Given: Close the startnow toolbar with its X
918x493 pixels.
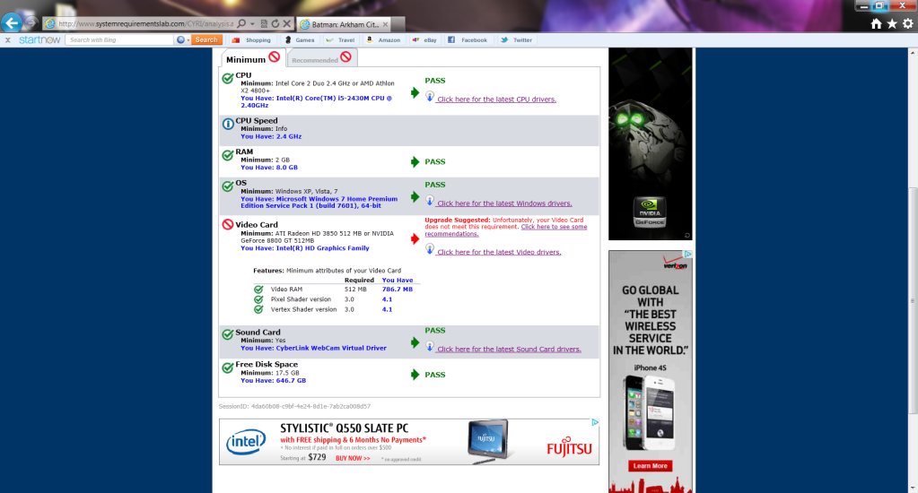Looking at the screenshot, I should point(7,39).
